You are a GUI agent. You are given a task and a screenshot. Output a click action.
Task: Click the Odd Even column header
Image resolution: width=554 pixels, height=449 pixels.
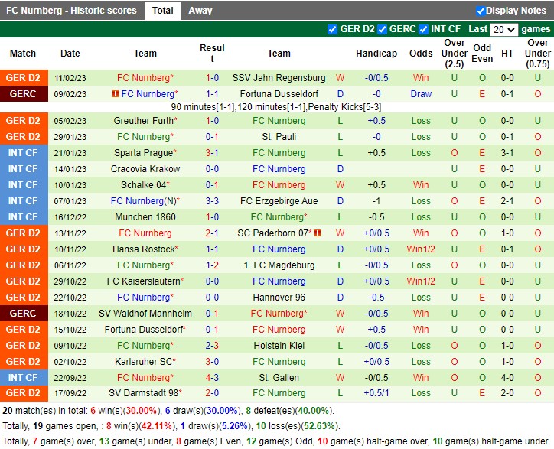(482, 54)
